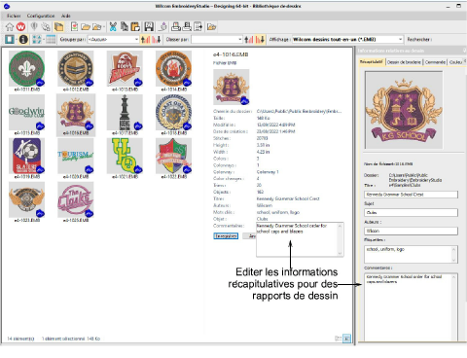467x358 pixels.
Task: Open the Grouper par dropdown
Action: pyautogui.click(x=113, y=39)
